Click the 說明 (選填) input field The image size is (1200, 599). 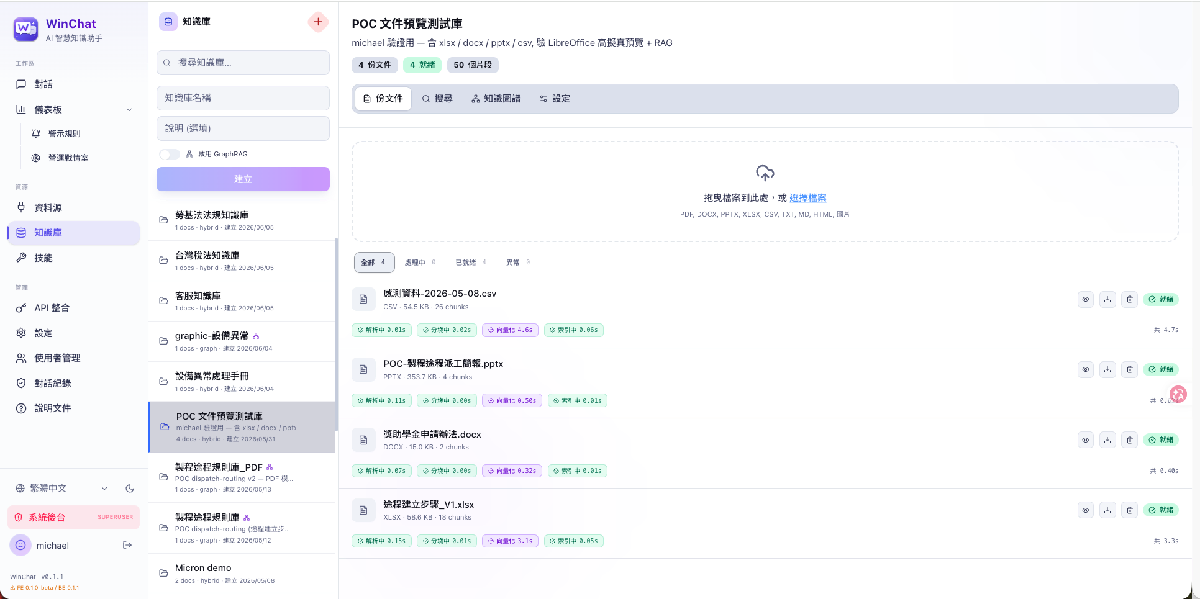pos(243,128)
